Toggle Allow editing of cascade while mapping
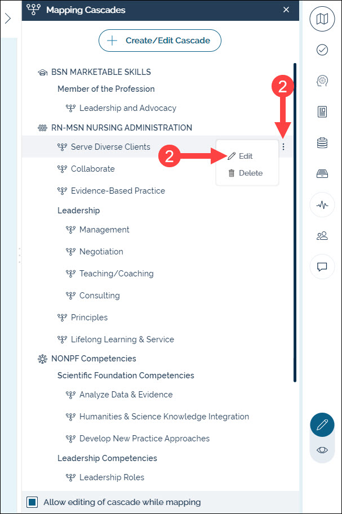The image size is (342, 514). pyautogui.click(x=33, y=502)
